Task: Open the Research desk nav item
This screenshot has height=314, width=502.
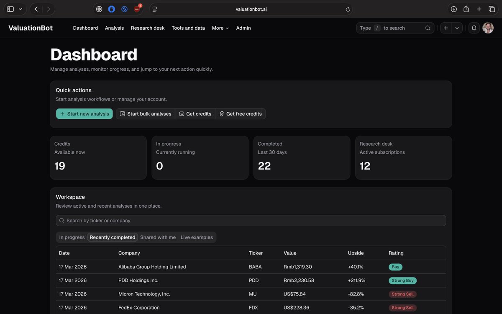Action: [148, 28]
